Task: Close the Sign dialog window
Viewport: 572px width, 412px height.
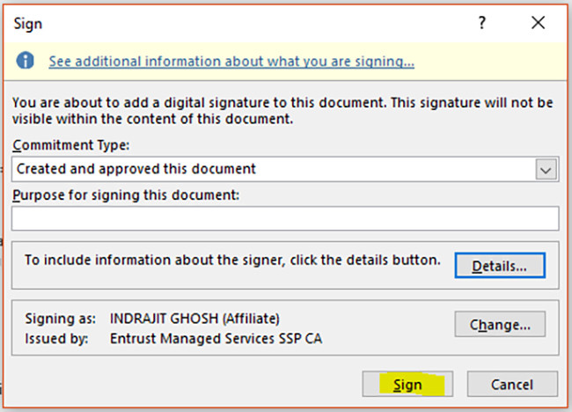Action: [538, 24]
